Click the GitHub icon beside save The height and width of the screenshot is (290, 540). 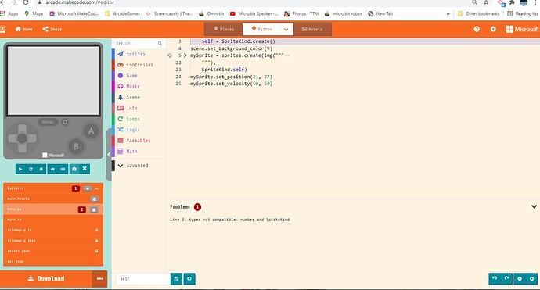coord(189,279)
